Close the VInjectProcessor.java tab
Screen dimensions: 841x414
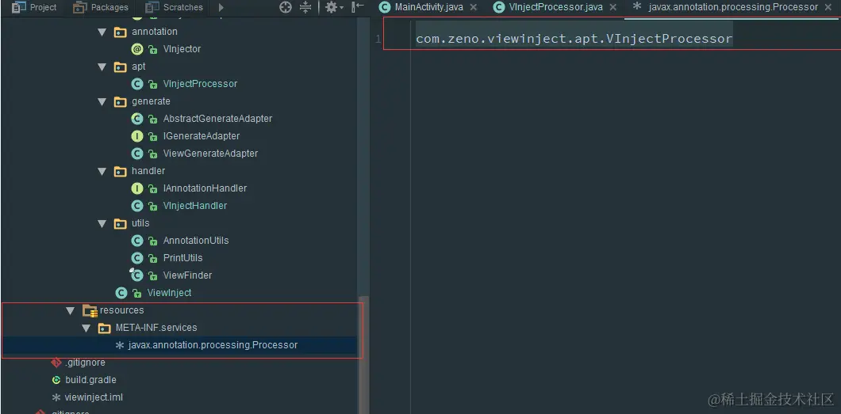613,7
